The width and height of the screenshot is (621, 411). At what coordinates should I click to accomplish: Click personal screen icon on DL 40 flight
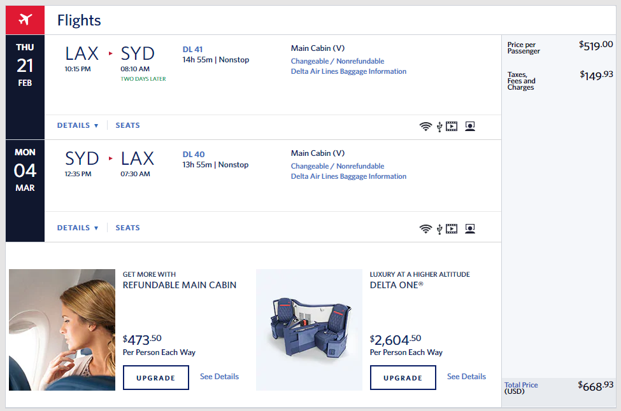[x=470, y=228]
